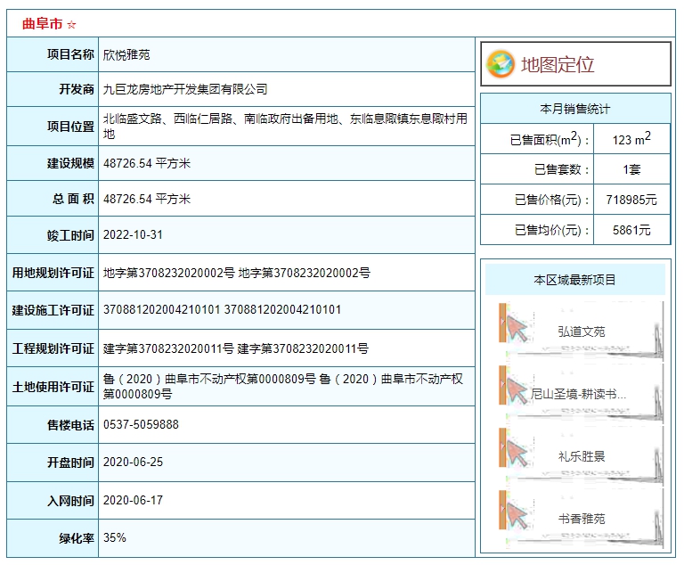Click planning permit 建字第3708232020011号
This screenshot has height=565, width=684.
168,348
